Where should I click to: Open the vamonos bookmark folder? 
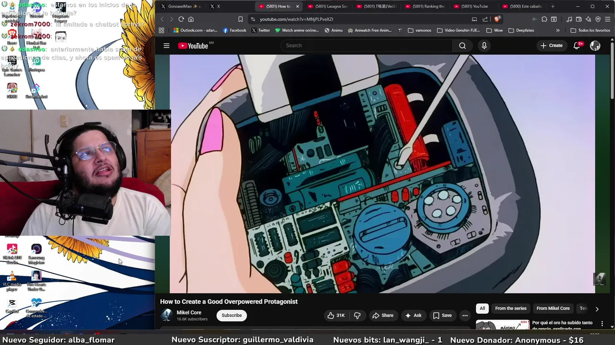419,30
